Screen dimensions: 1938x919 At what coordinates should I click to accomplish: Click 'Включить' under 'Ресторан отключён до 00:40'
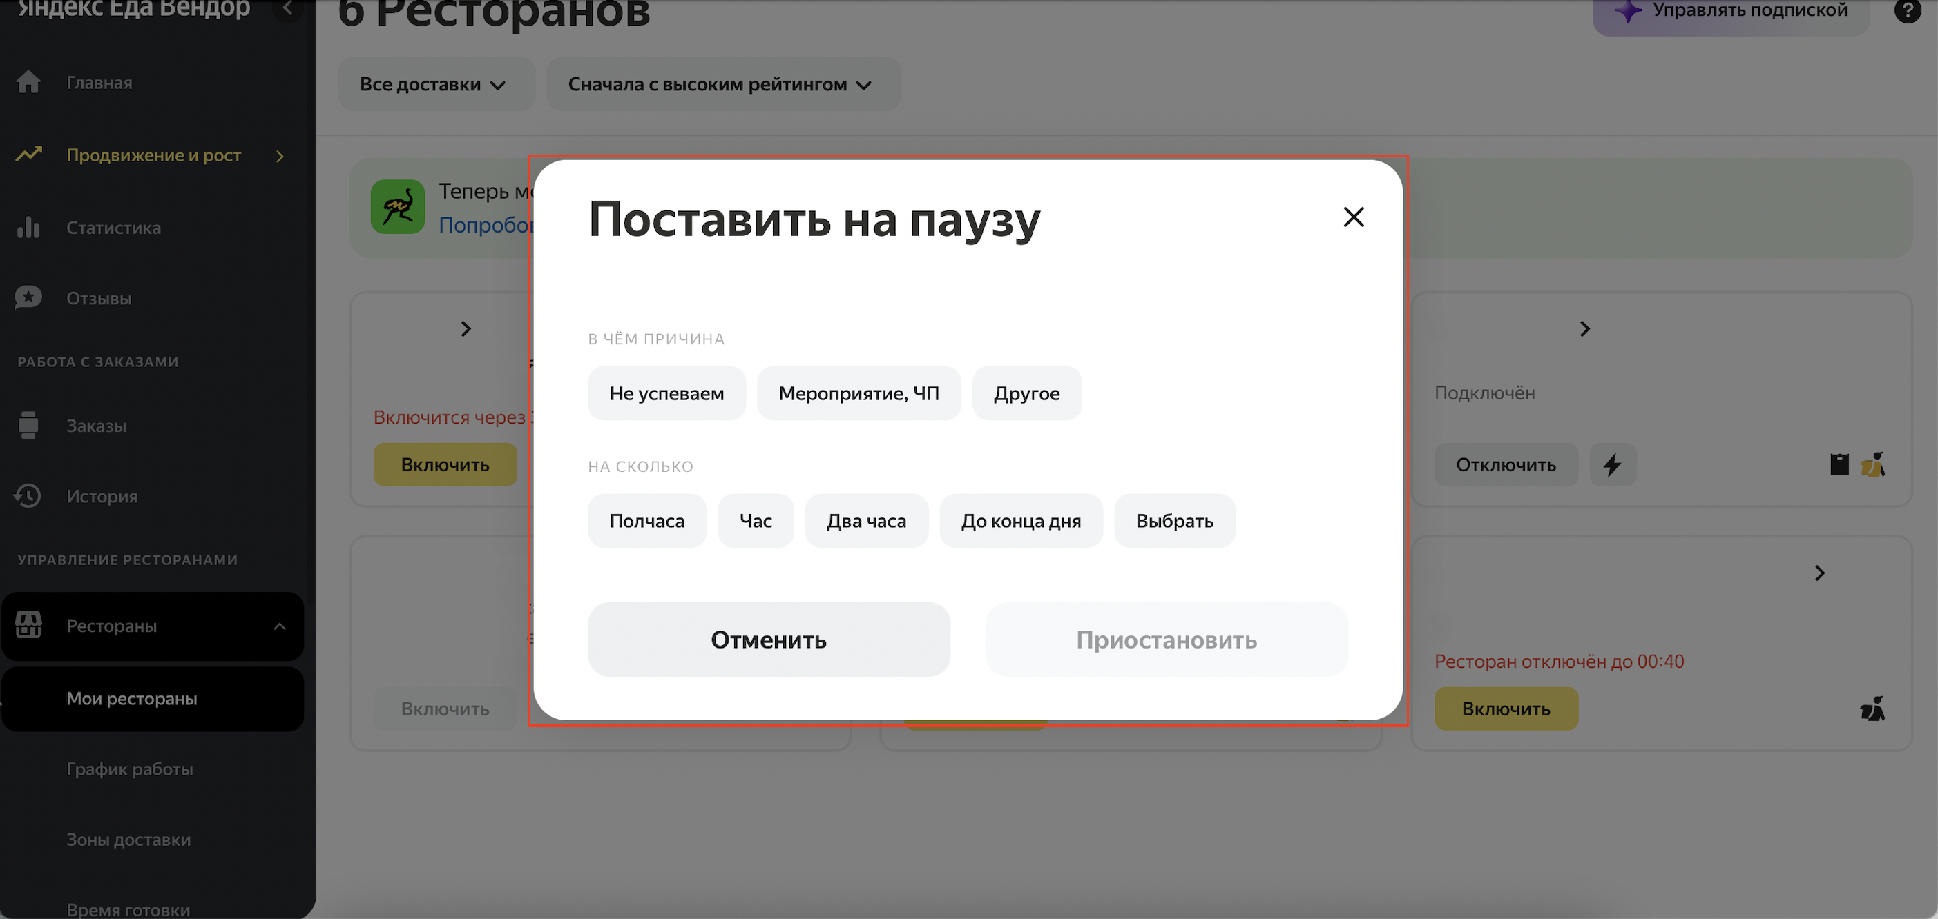coord(1506,709)
